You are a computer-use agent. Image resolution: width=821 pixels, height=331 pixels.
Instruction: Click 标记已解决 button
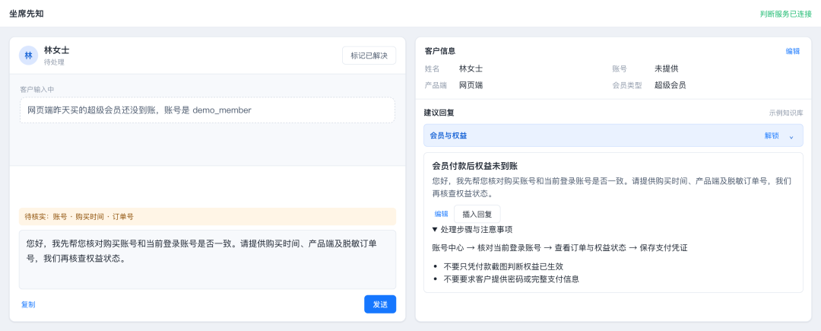[x=369, y=56]
